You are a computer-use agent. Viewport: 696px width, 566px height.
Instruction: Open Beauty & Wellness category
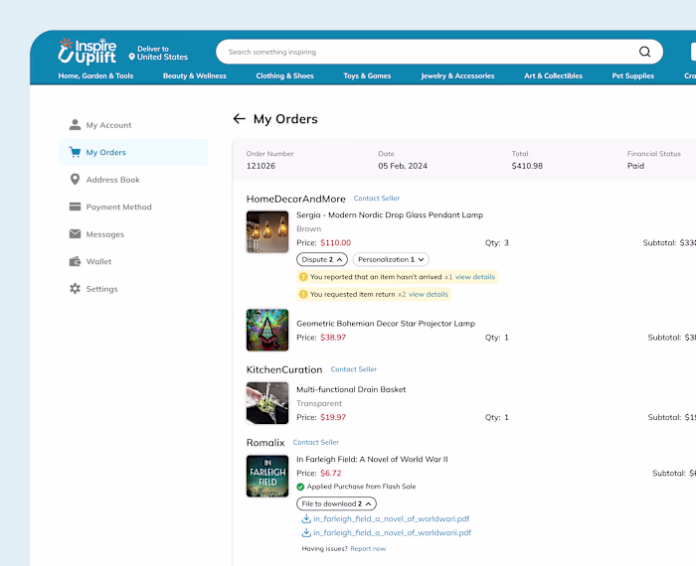195,75
